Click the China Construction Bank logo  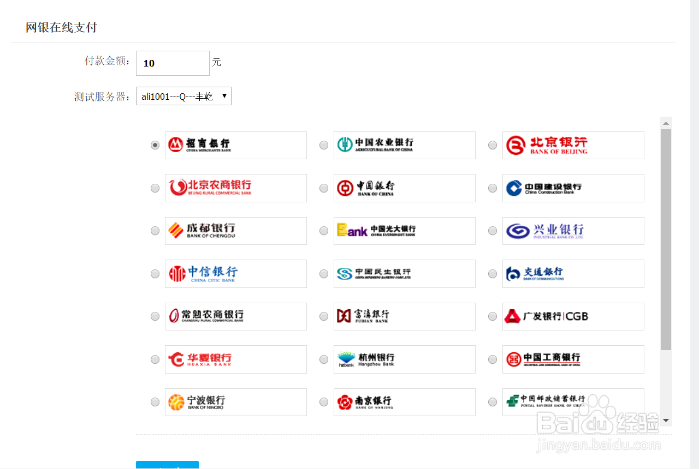click(573, 188)
